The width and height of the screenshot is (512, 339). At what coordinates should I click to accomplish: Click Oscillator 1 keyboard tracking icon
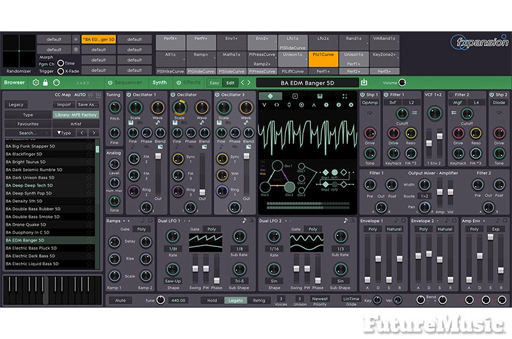tap(131, 123)
